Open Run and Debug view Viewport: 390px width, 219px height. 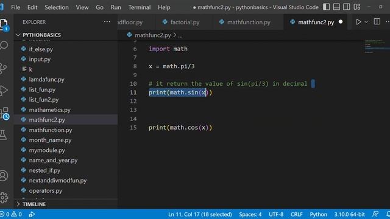point(4,91)
